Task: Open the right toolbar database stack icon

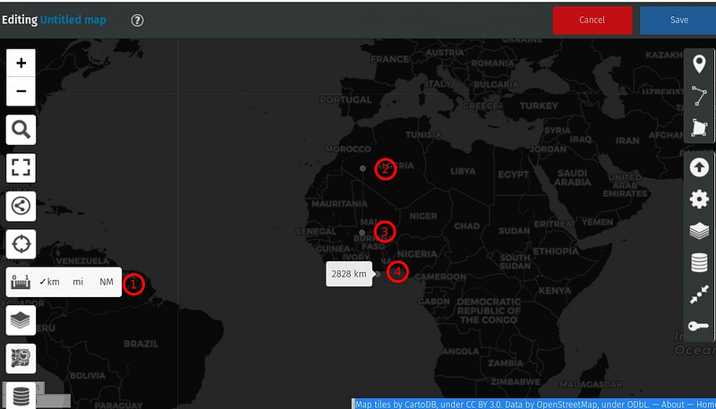Action: pyautogui.click(x=699, y=263)
